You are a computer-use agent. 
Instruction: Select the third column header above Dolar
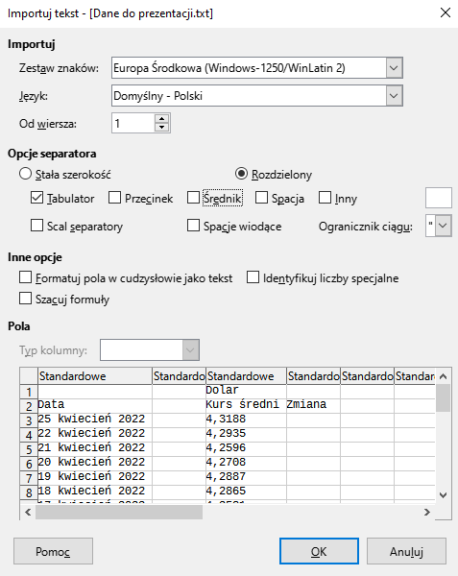coord(246,376)
